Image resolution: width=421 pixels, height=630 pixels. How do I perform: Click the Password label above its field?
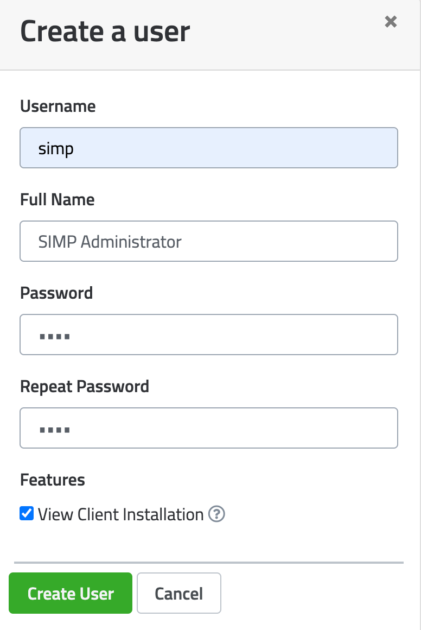56,293
